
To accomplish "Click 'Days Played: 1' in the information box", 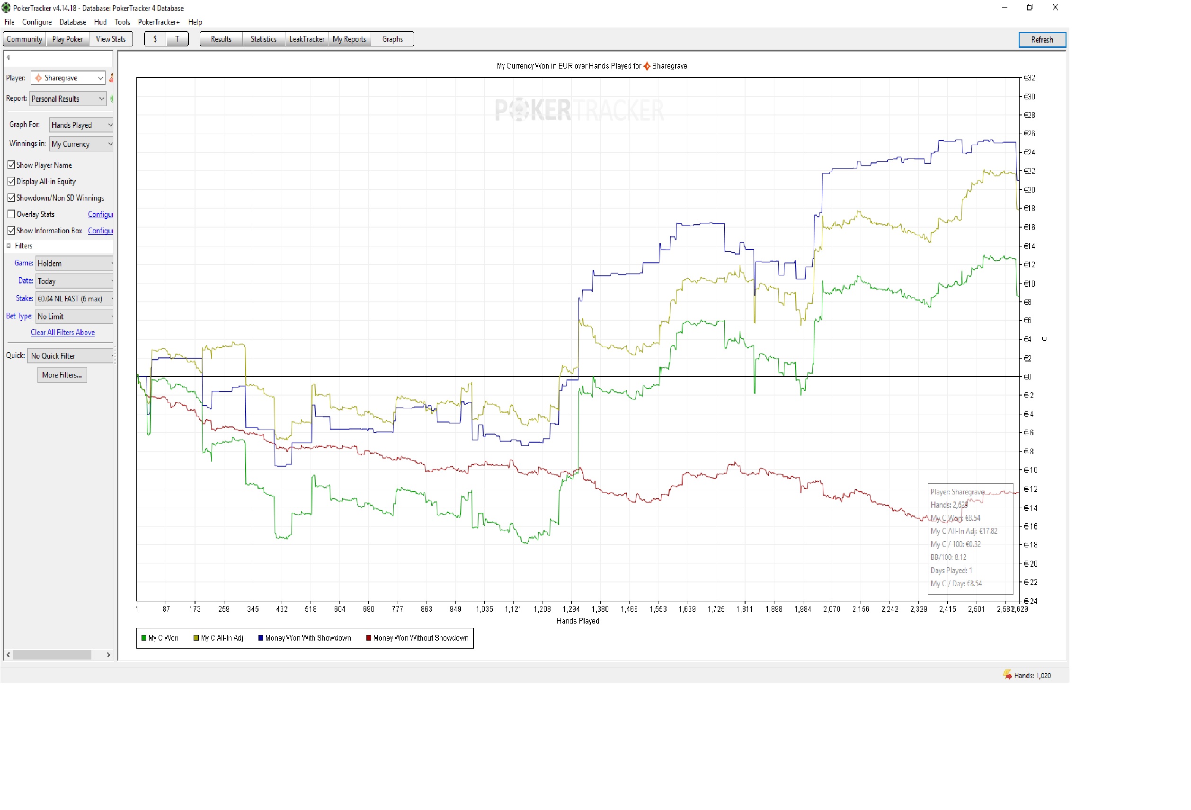I will pos(951,570).
